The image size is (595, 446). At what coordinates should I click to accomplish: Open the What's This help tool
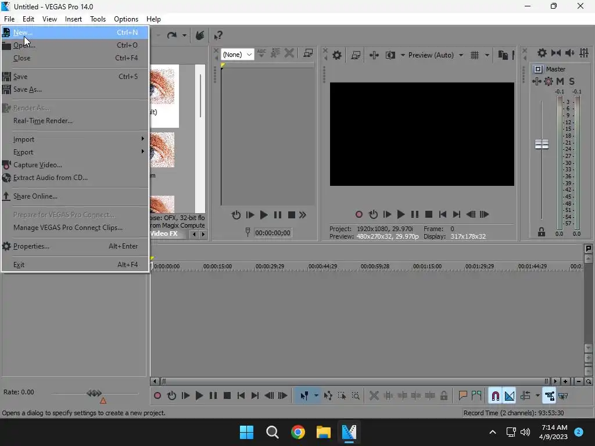(x=218, y=35)
